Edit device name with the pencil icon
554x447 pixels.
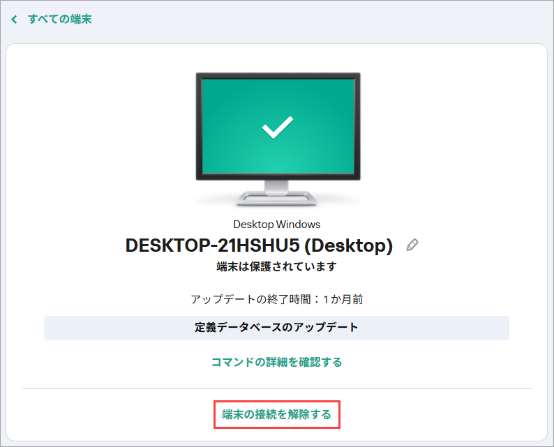click(412, 245)
